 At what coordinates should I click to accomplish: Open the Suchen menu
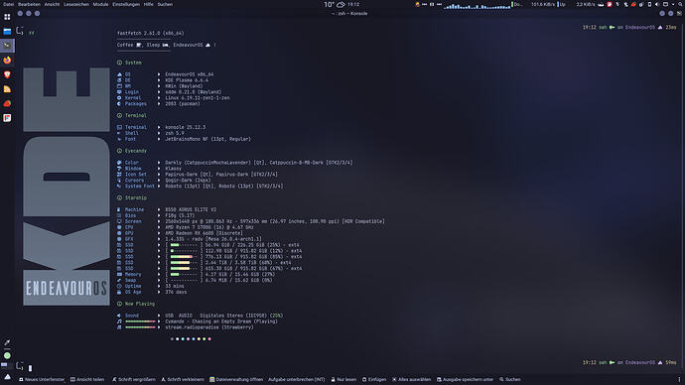(165, 4)
